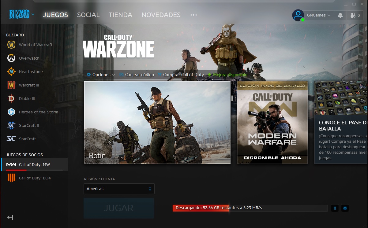Click Comprar Call of Duty link

(x=181, y=75)
